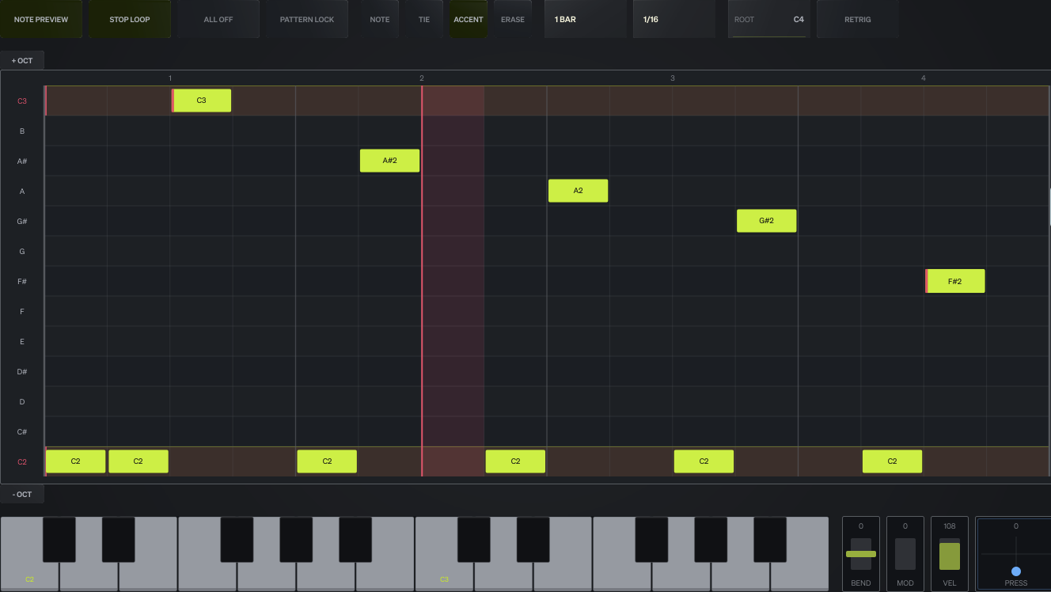This screenshot has width=1051, height=592.
Task: Toggle the RETRIG button
Action: pyautogui.click(x=858, y=19)
